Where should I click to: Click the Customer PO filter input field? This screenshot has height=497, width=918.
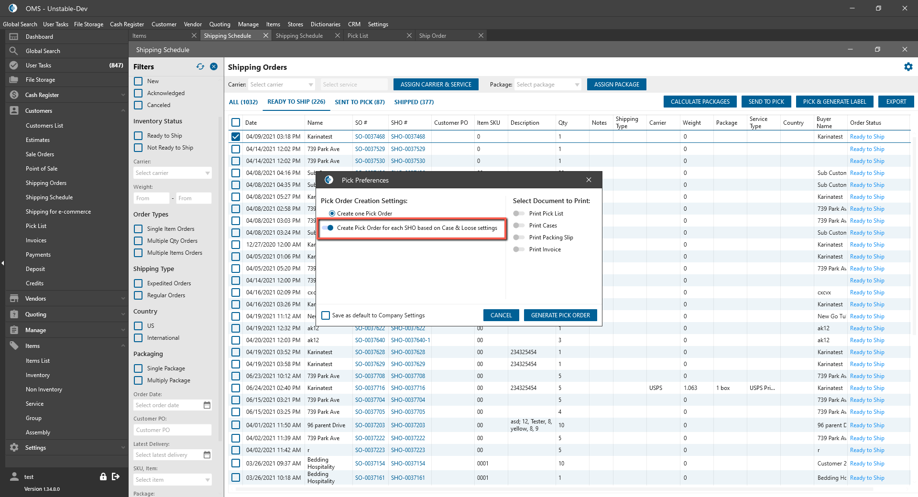click(172, 430)
